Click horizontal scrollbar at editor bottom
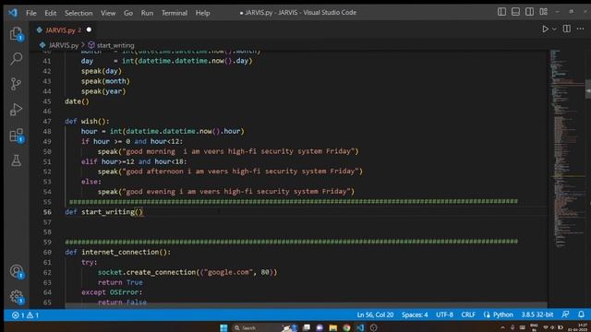 tap(306, 305)
